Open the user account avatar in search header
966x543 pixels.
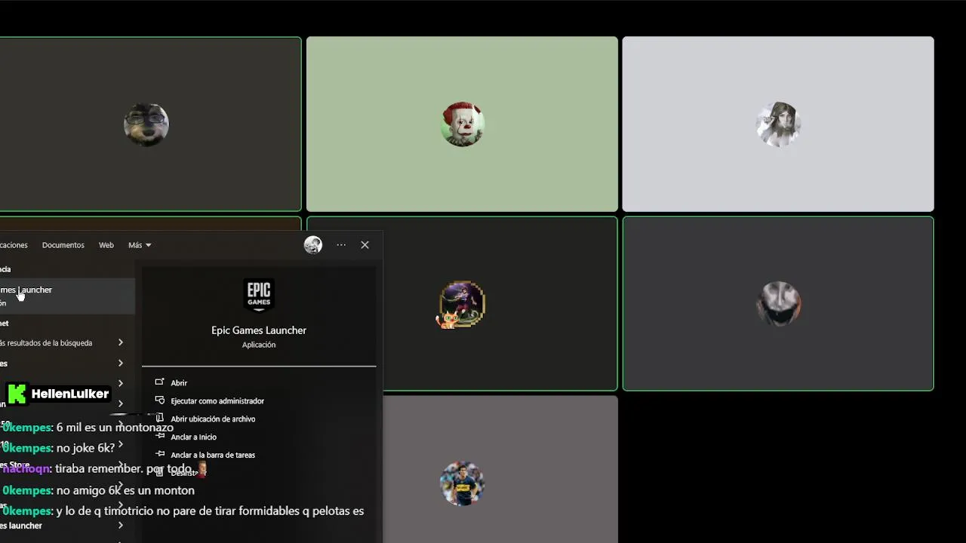(x=313, y=245)
